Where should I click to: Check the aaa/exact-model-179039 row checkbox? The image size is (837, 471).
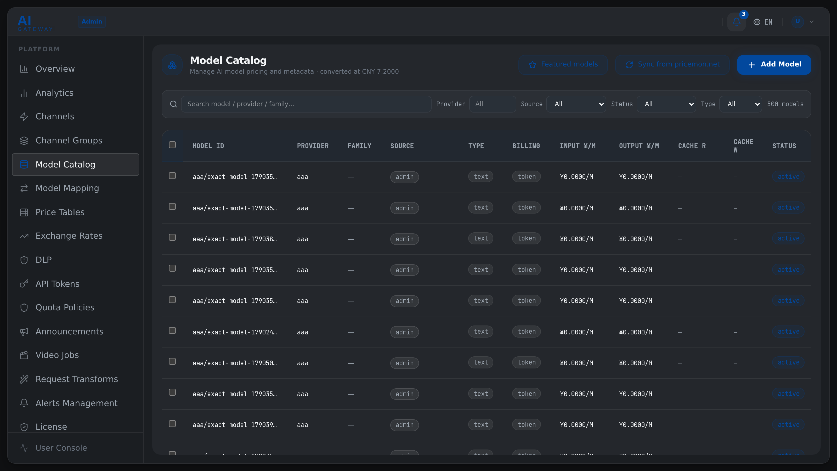[173, 424]
